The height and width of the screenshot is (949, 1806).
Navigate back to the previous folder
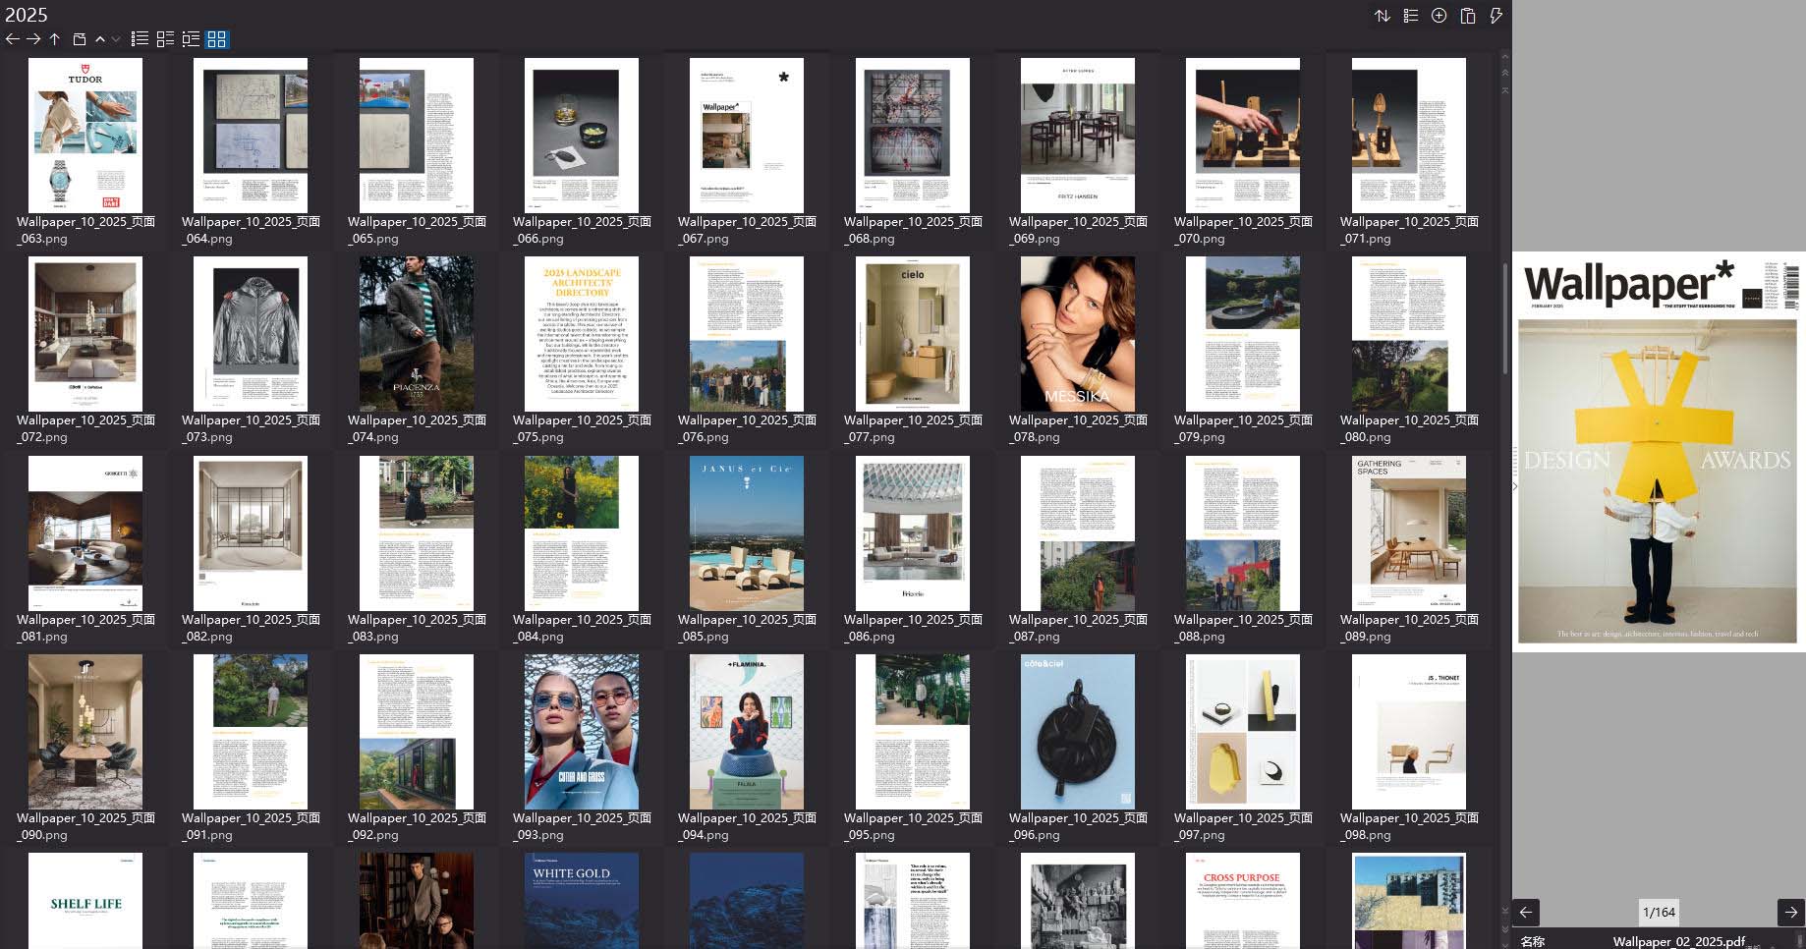click(x=12, y=39)
